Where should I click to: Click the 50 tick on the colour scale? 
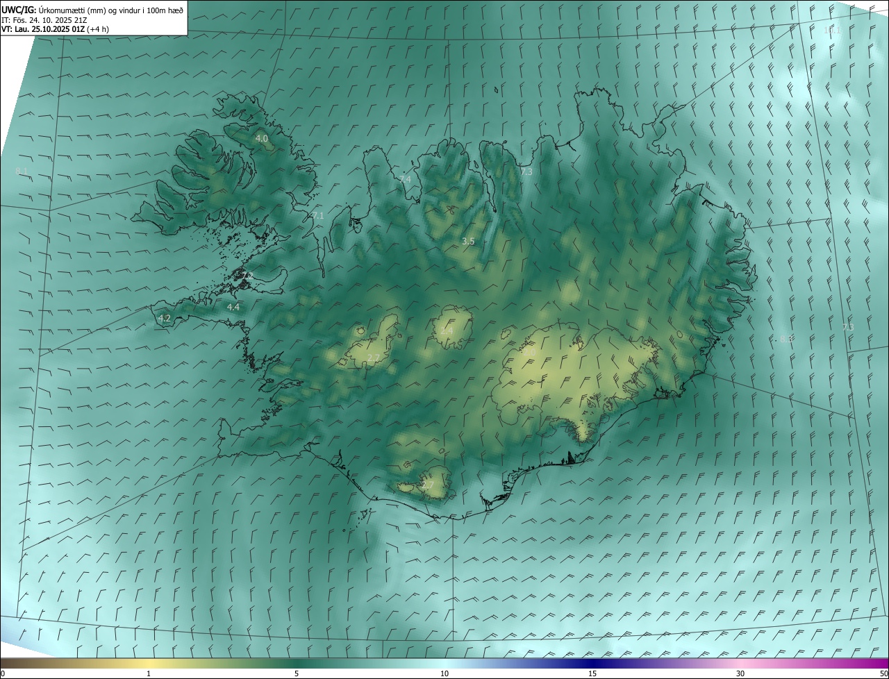click(x=883, y=673)
